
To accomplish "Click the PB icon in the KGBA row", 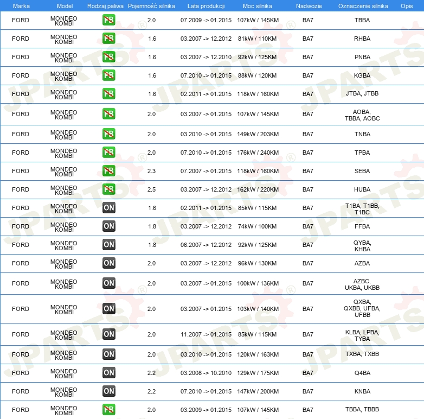I will coord(109,75).
